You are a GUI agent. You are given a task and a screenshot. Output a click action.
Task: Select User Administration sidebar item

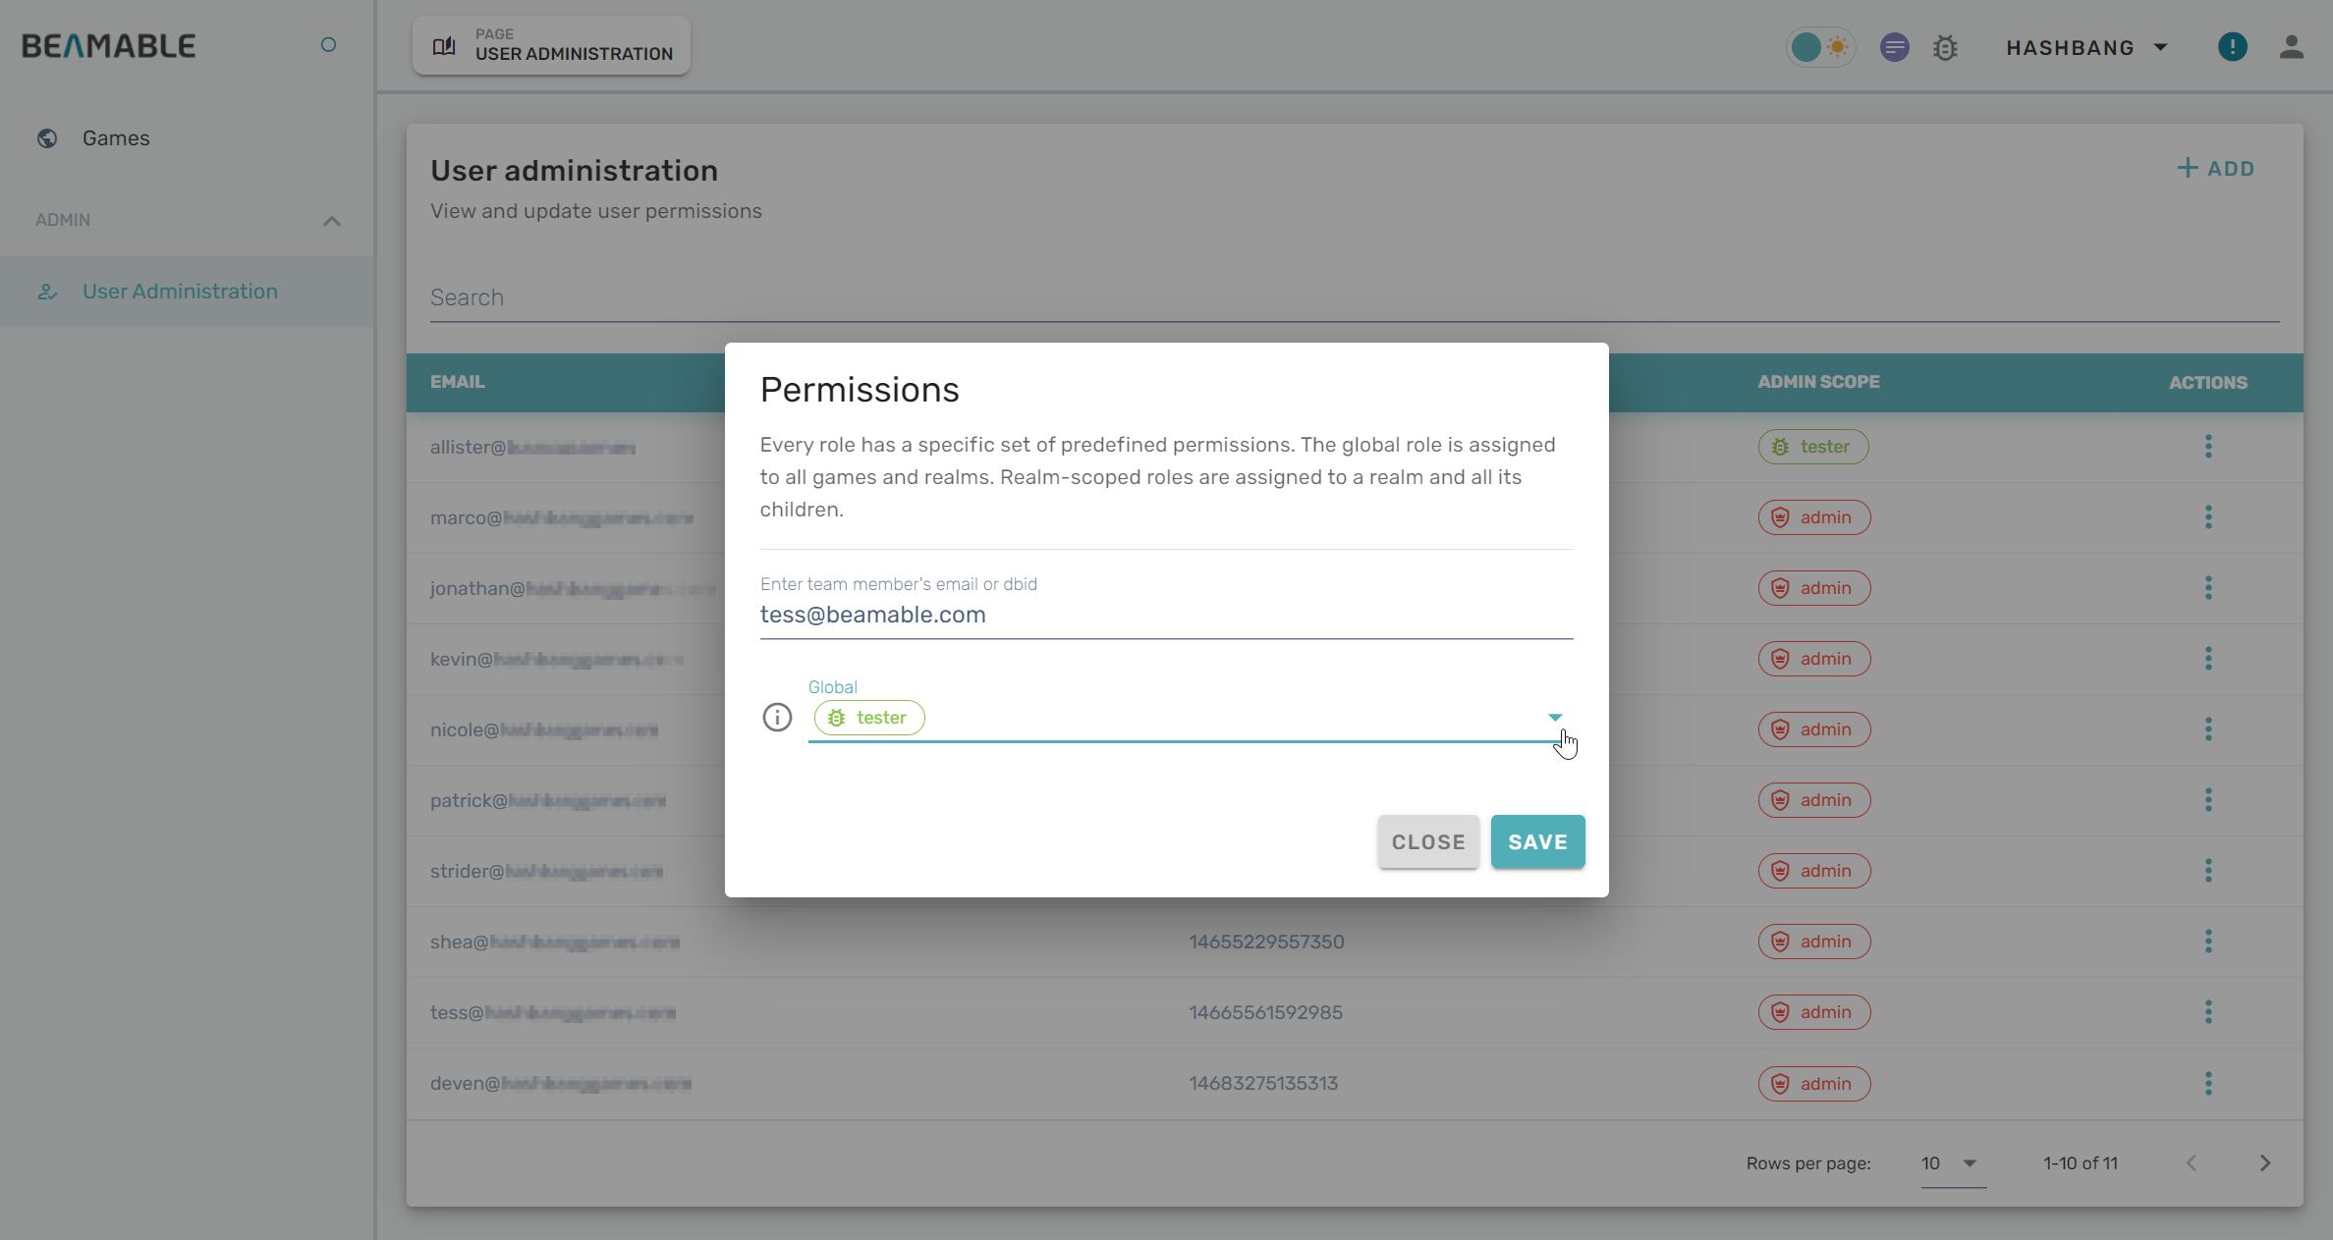tap(180, 292)
